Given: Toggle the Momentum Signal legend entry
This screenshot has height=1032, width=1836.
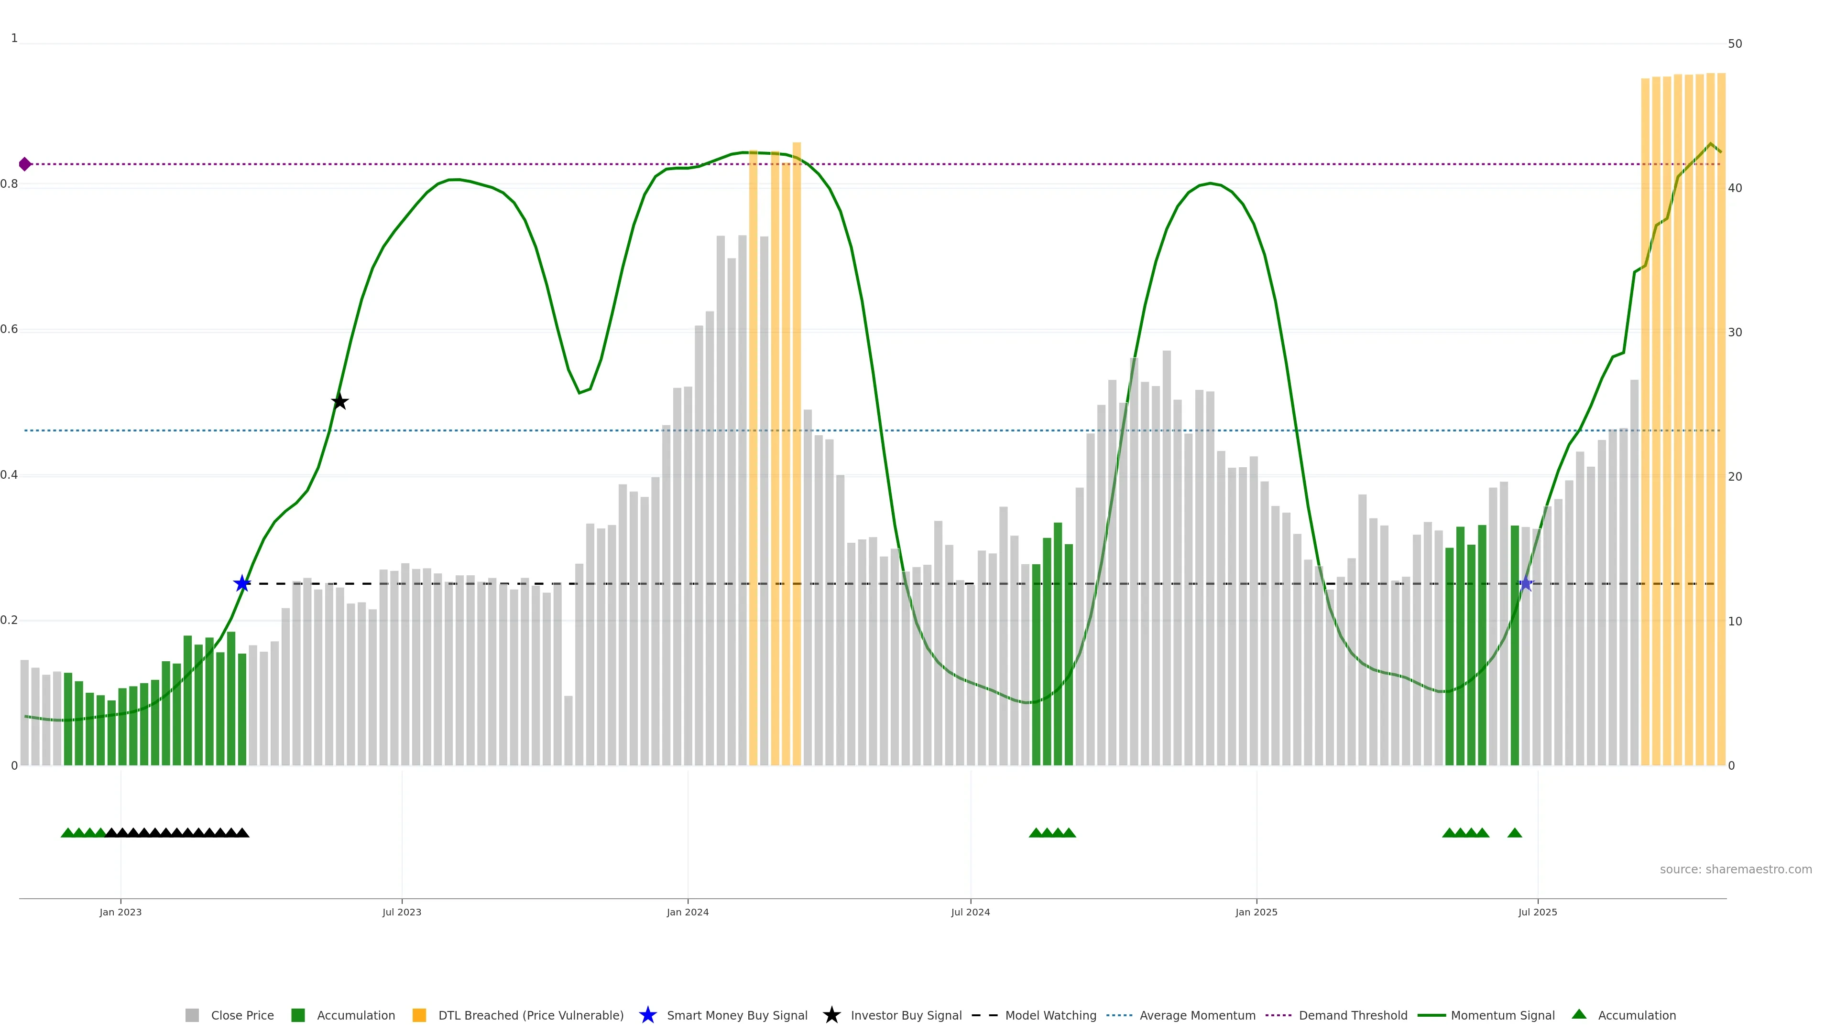Looking at the screenshot, I should [x=1502, y=1015].
